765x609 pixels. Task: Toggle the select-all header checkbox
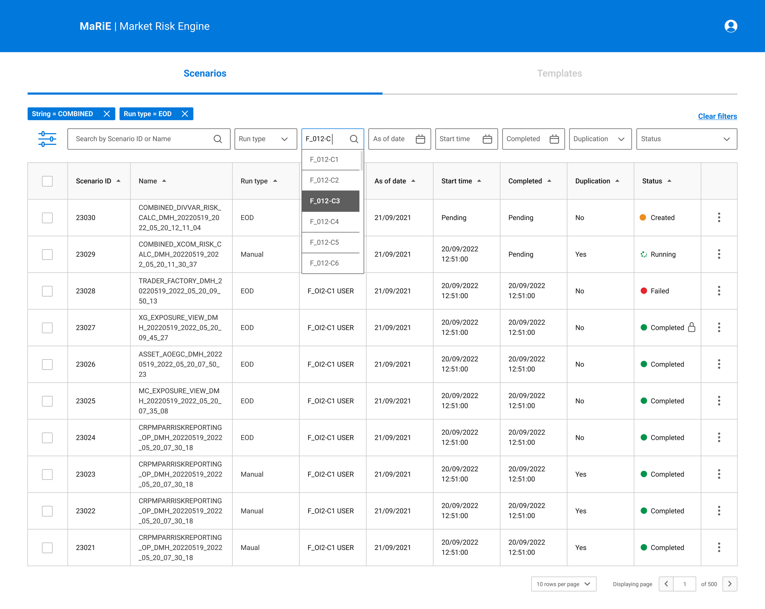[x=47, y=181]
